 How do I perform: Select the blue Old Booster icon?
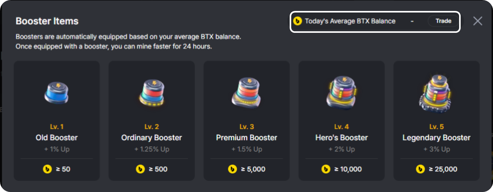tap(57, 93)
